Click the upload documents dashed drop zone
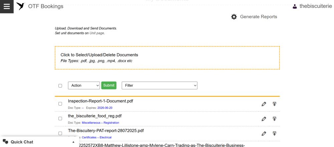Image resolution: width=334 pixels, height=147 pixels. click(x=167, y=58)
